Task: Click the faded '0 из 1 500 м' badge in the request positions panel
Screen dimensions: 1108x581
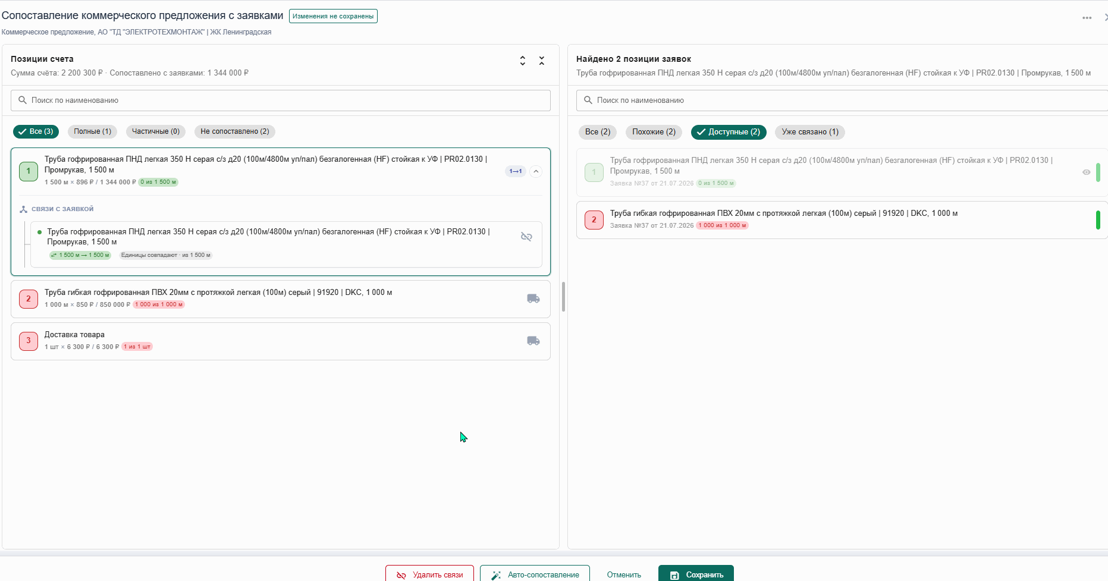Action: coord(716,183)
